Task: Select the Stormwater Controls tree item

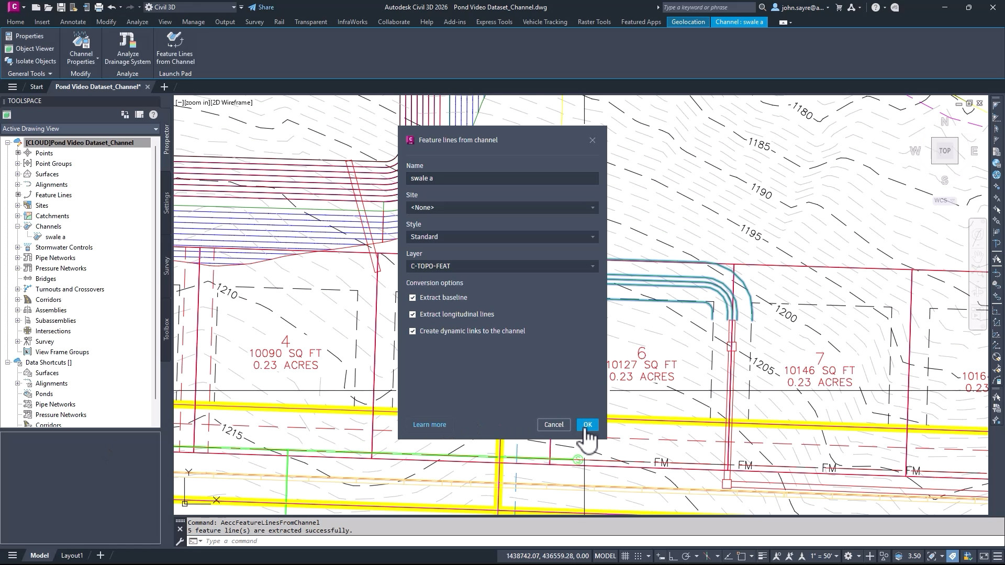Action: (x=64, y=247)
